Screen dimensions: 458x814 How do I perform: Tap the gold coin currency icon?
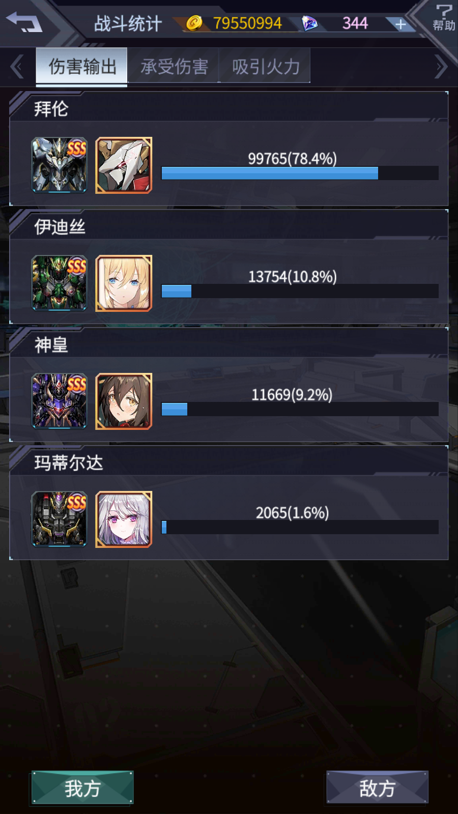tap(194, 23)
